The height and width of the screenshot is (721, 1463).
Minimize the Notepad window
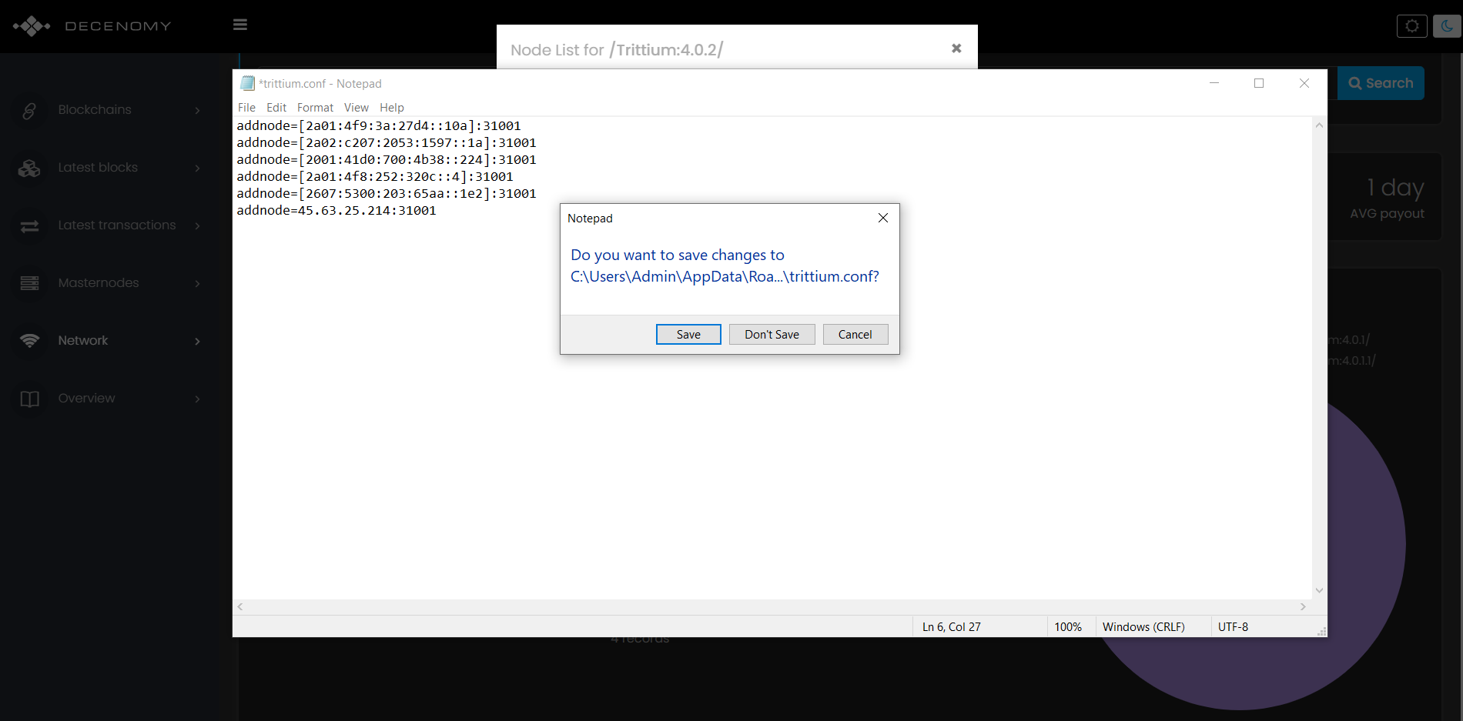tap(1214, 83)
